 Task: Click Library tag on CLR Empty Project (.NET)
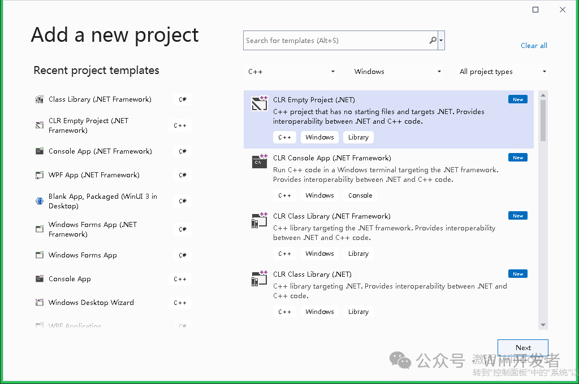pyautogui.click(x=358, y=137)
